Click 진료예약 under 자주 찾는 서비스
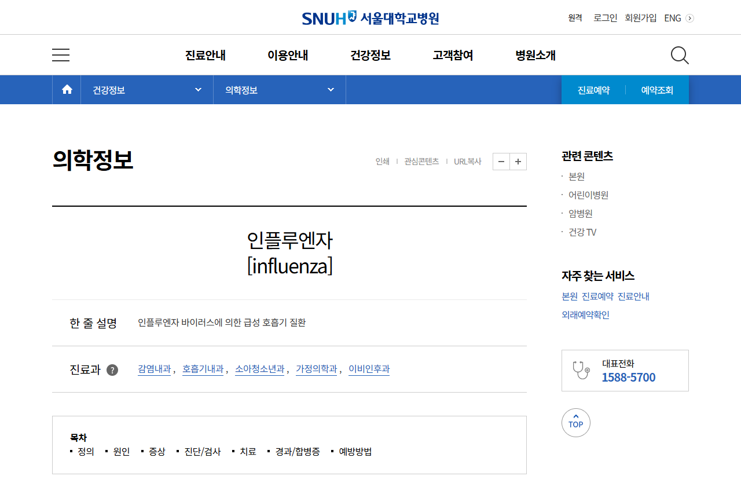 pyautogui.click(x=597, y=296)
